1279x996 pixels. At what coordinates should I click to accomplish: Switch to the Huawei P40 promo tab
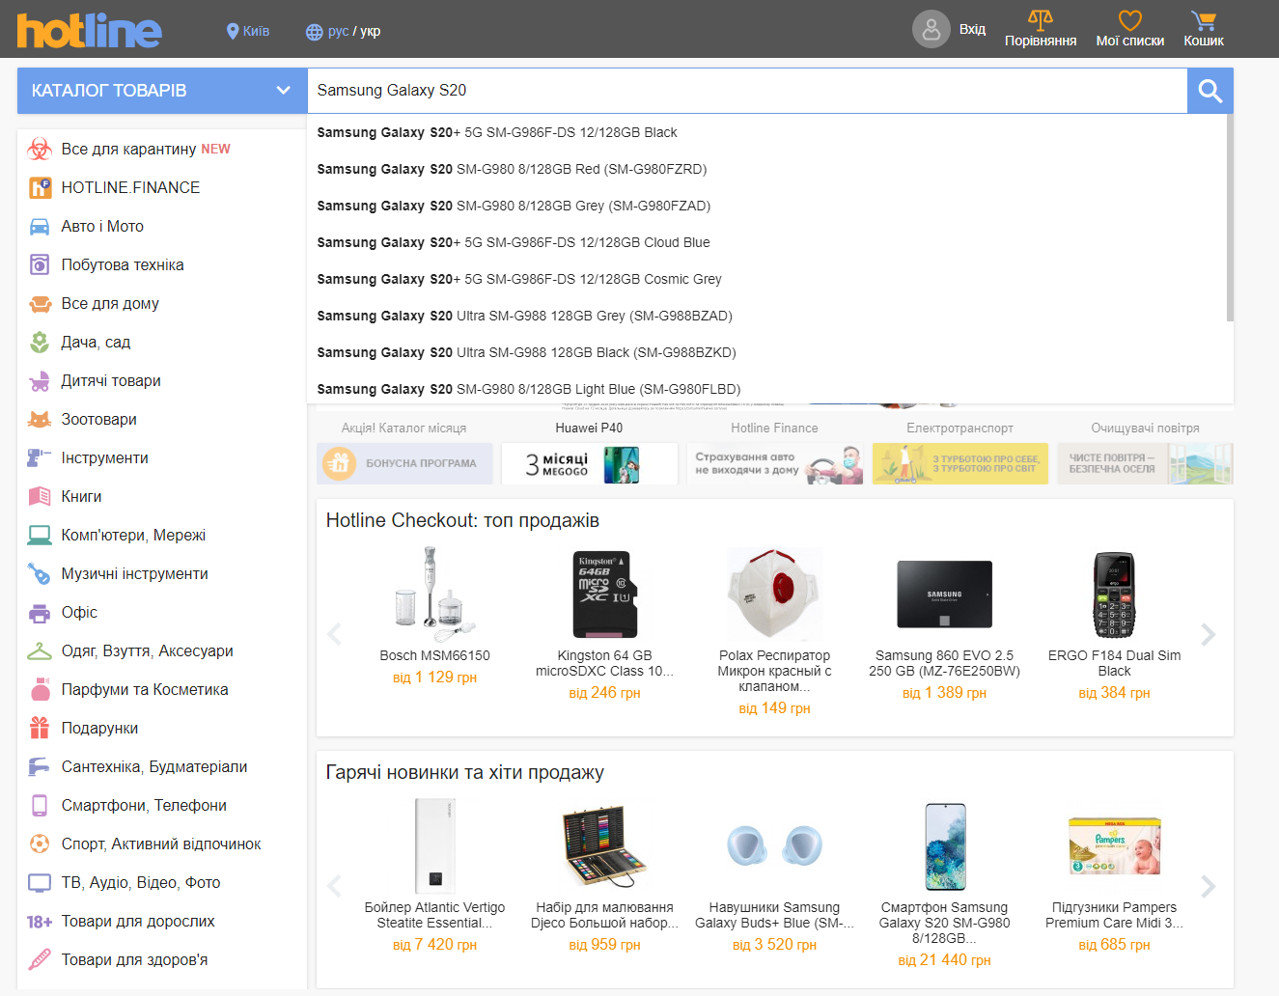589,428
